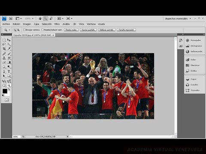This screenshot has width=206, height=154.
Task: Click the Ajustar pantalla button
Action: (88, 30)
